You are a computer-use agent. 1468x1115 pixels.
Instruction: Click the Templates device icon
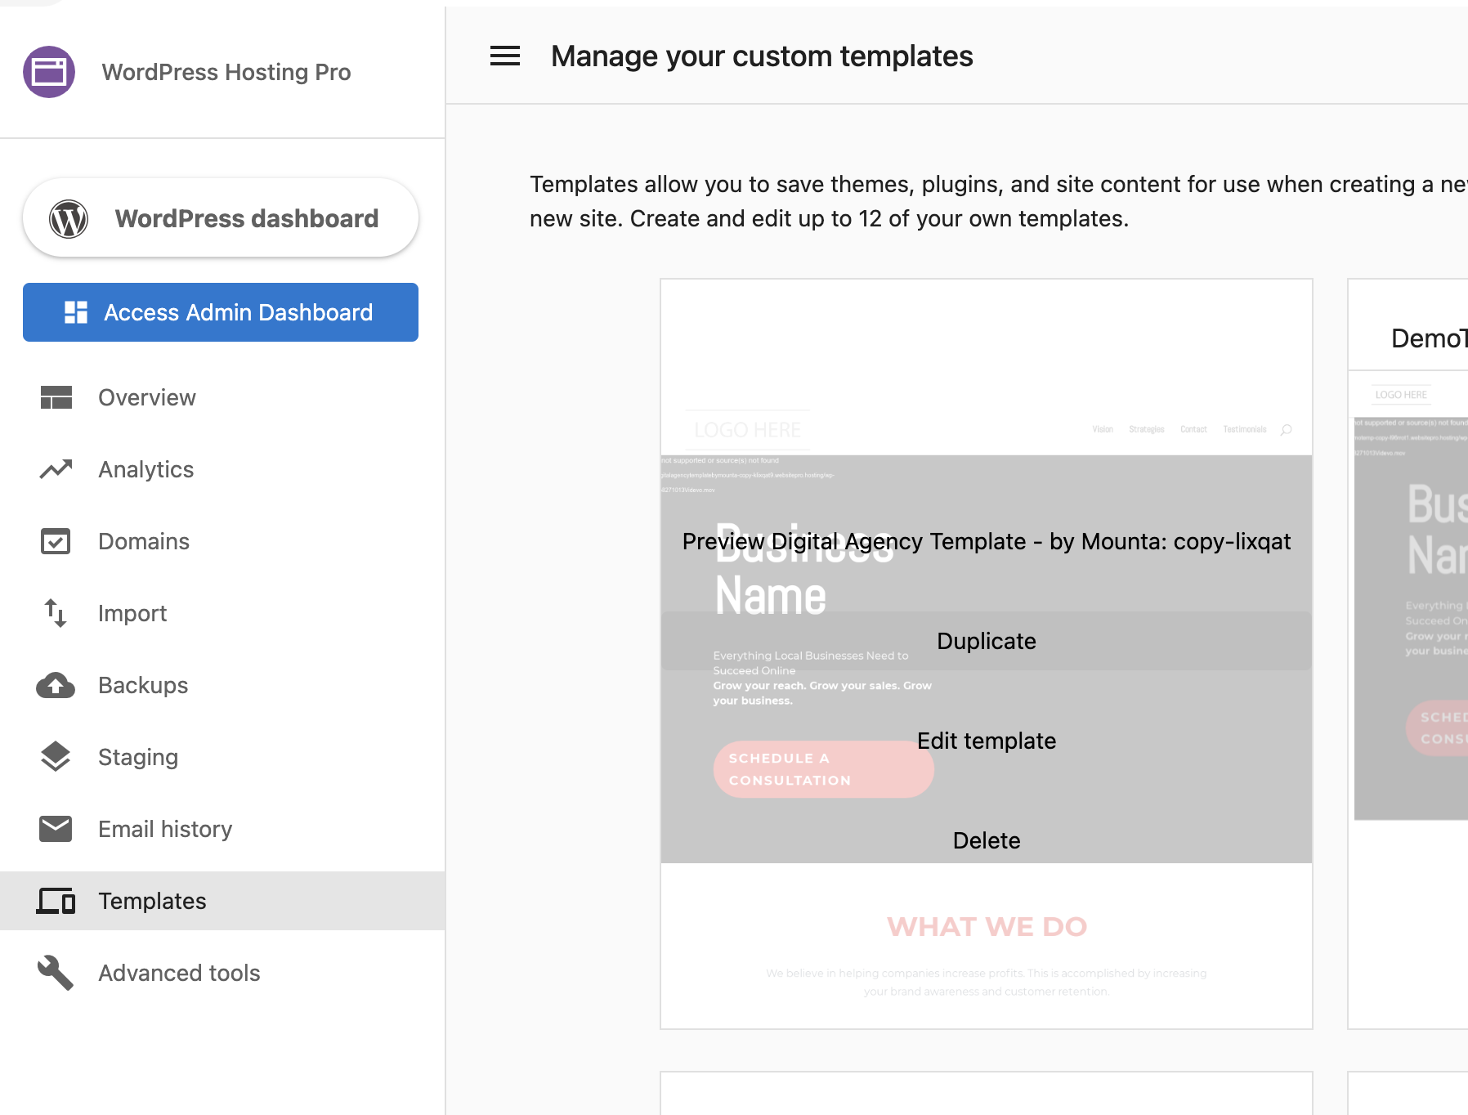pyautogui.click(x=55, y=901)
